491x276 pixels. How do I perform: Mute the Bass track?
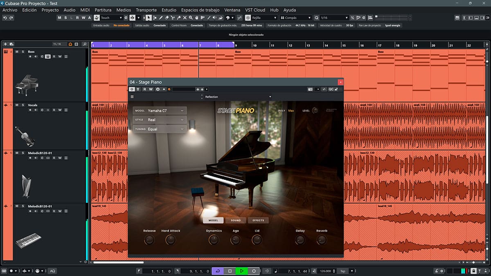click(17, 52)
